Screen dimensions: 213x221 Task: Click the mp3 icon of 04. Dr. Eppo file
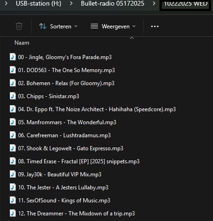(x=13, y=109)
